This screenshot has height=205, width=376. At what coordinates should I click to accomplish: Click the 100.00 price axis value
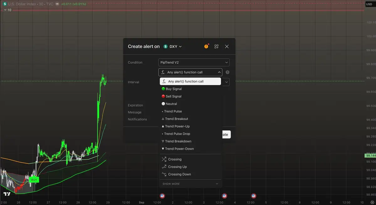pos(371,36)
